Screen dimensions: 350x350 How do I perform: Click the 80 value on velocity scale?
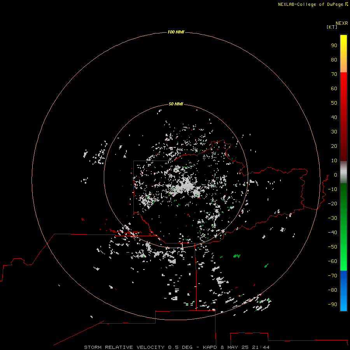334,60
